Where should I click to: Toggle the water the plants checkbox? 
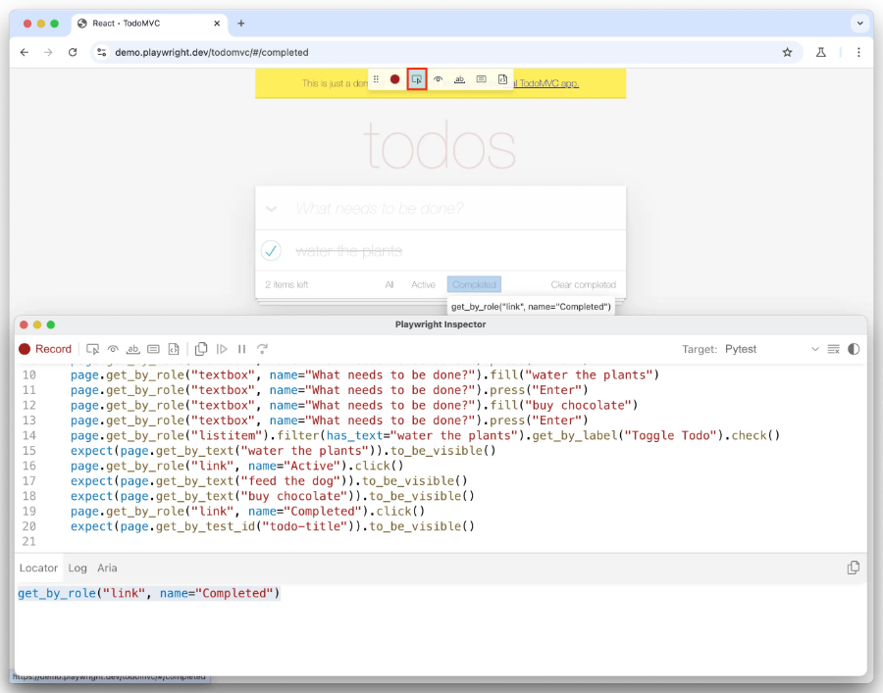coord(272,251)
